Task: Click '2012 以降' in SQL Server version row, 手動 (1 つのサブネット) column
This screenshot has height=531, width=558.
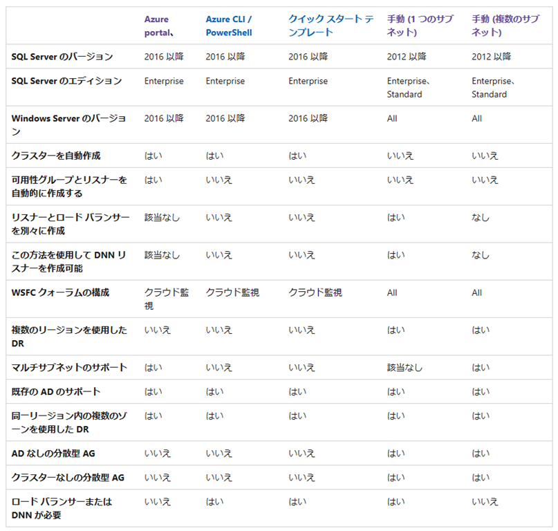Action: 407,57
